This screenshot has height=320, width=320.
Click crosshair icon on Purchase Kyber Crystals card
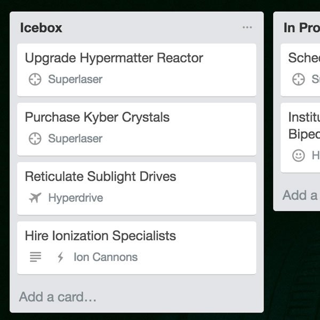(x=35, y=139)
